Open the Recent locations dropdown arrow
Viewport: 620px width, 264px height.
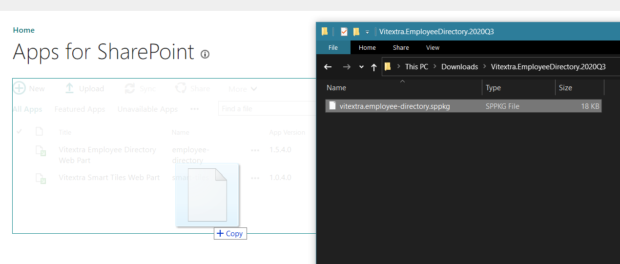coord(361,67)
